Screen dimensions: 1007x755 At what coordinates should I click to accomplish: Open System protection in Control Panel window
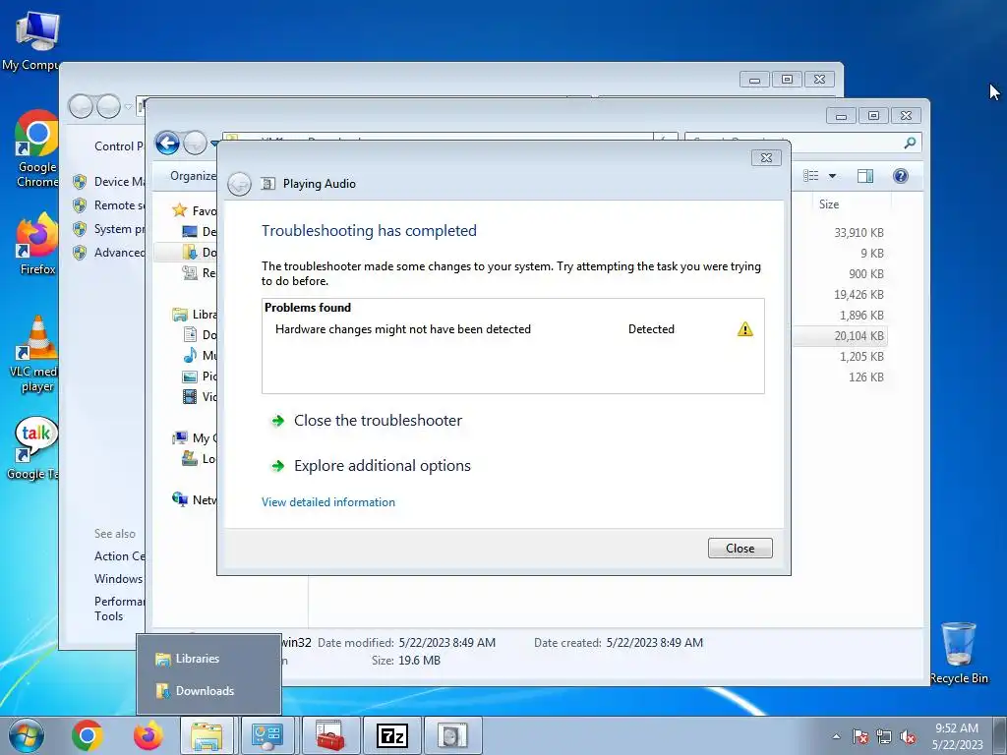pos(119,229)
